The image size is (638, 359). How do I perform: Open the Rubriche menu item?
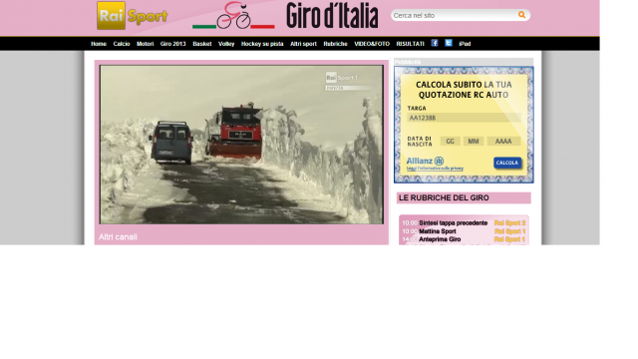(x=335, y=44)
